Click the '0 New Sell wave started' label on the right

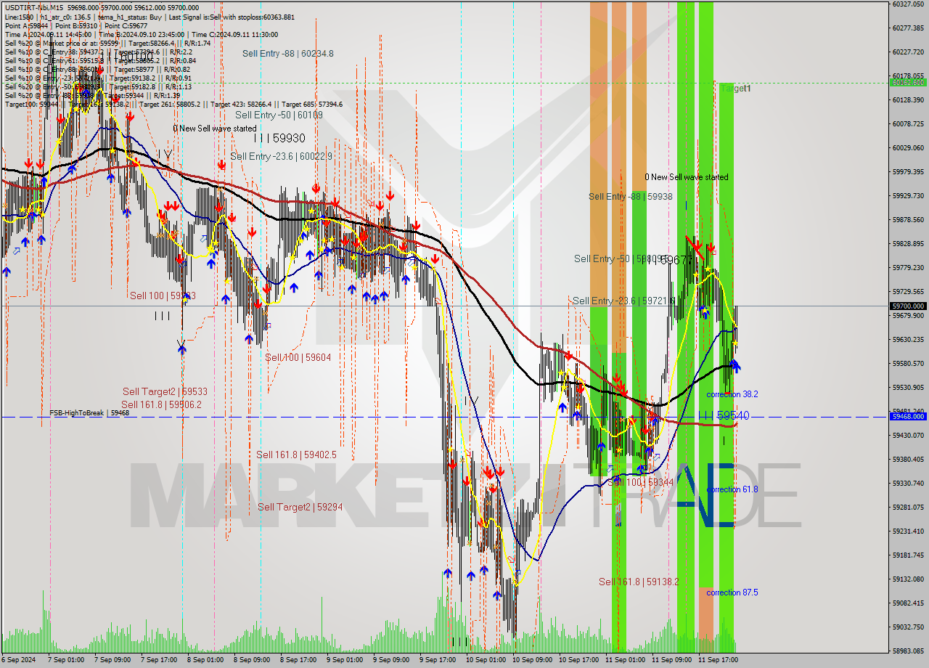click(x=687, y=177)
